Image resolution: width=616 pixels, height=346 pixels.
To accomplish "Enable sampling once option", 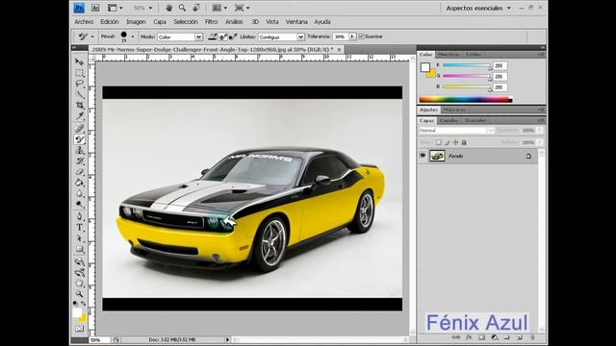I will 222,37.
